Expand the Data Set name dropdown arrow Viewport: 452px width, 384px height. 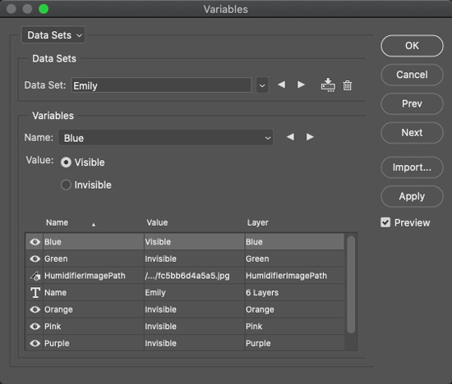[x=262, y=85]
